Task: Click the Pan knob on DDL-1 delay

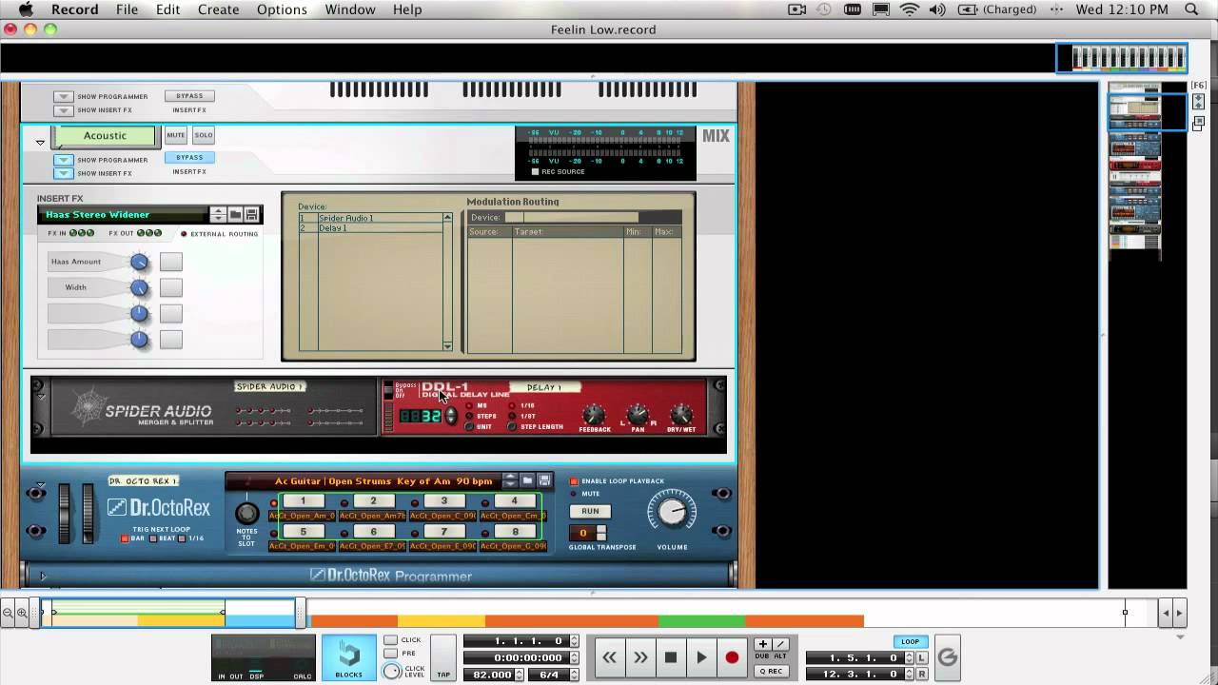Action: 638,415
